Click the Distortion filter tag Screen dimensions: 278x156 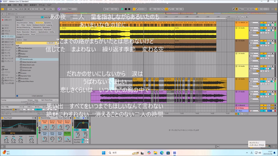[x=39, y=23]
